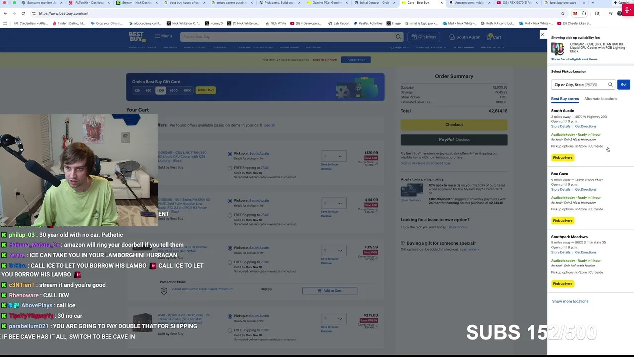Click the browser forward arrow
This screenshot has height=357, width=634.
point(14,13)
